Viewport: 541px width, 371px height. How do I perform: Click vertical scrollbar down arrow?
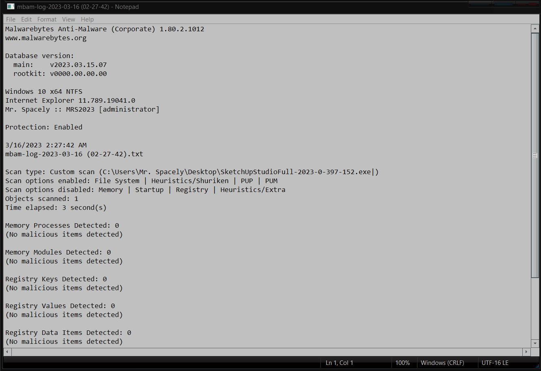point(535,343)
